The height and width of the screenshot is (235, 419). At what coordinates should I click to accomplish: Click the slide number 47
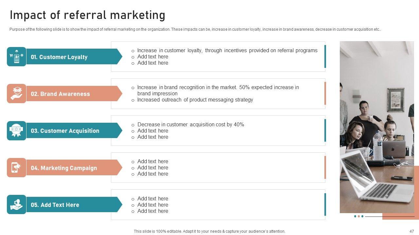pyautogui.click(x=411, y=231)
